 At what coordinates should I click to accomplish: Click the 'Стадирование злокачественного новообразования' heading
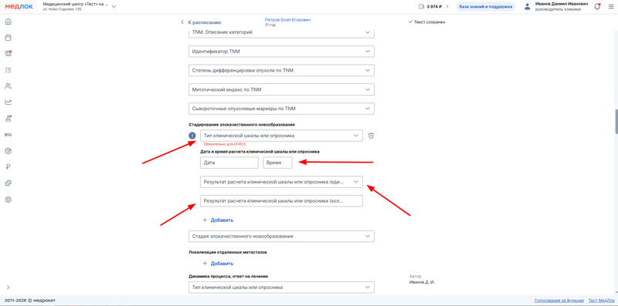(x=242, y=125)
